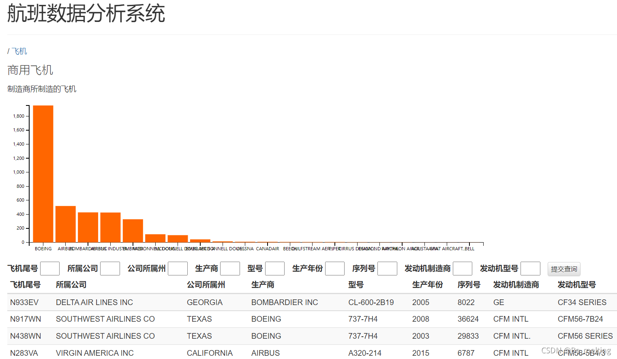Click the 发动机型号 table column header

click(x=577, y=285)
